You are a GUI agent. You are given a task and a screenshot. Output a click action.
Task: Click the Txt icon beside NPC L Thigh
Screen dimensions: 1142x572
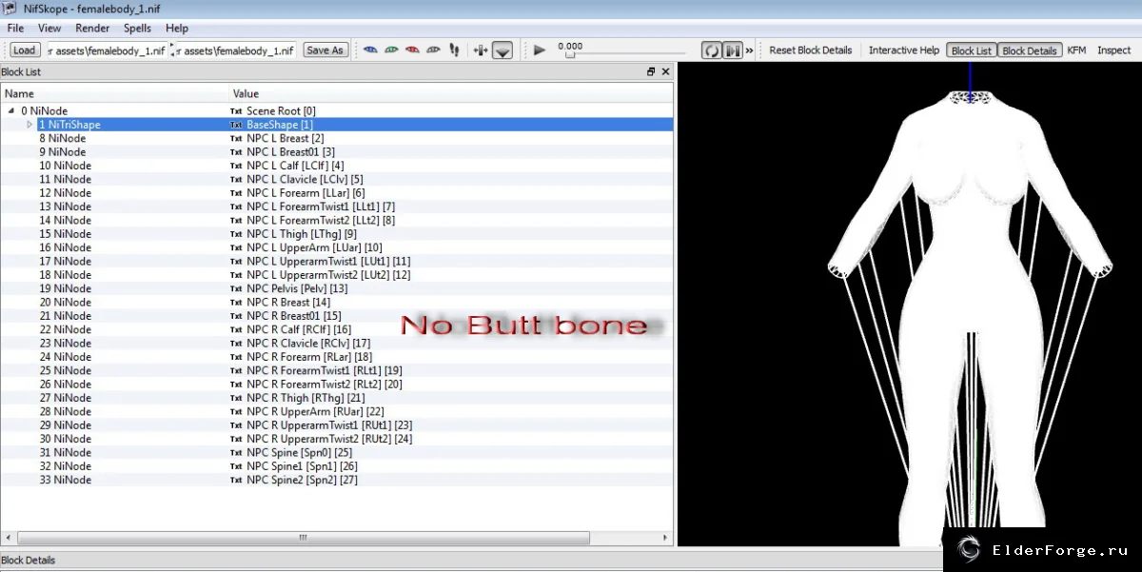pyautogui.click(x=236, y=234)
